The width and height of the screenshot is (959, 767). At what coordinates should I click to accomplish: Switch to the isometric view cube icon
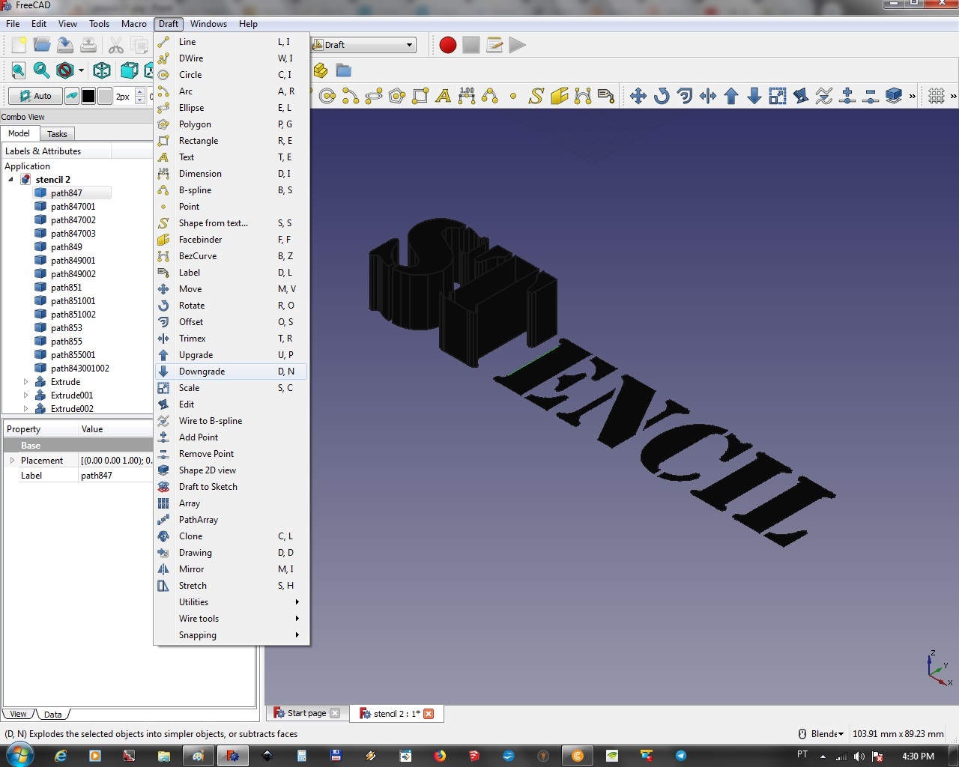(x=102, y=70)
